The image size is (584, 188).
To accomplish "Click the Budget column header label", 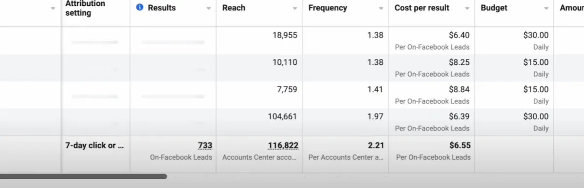I will click(x=494, y=8).
